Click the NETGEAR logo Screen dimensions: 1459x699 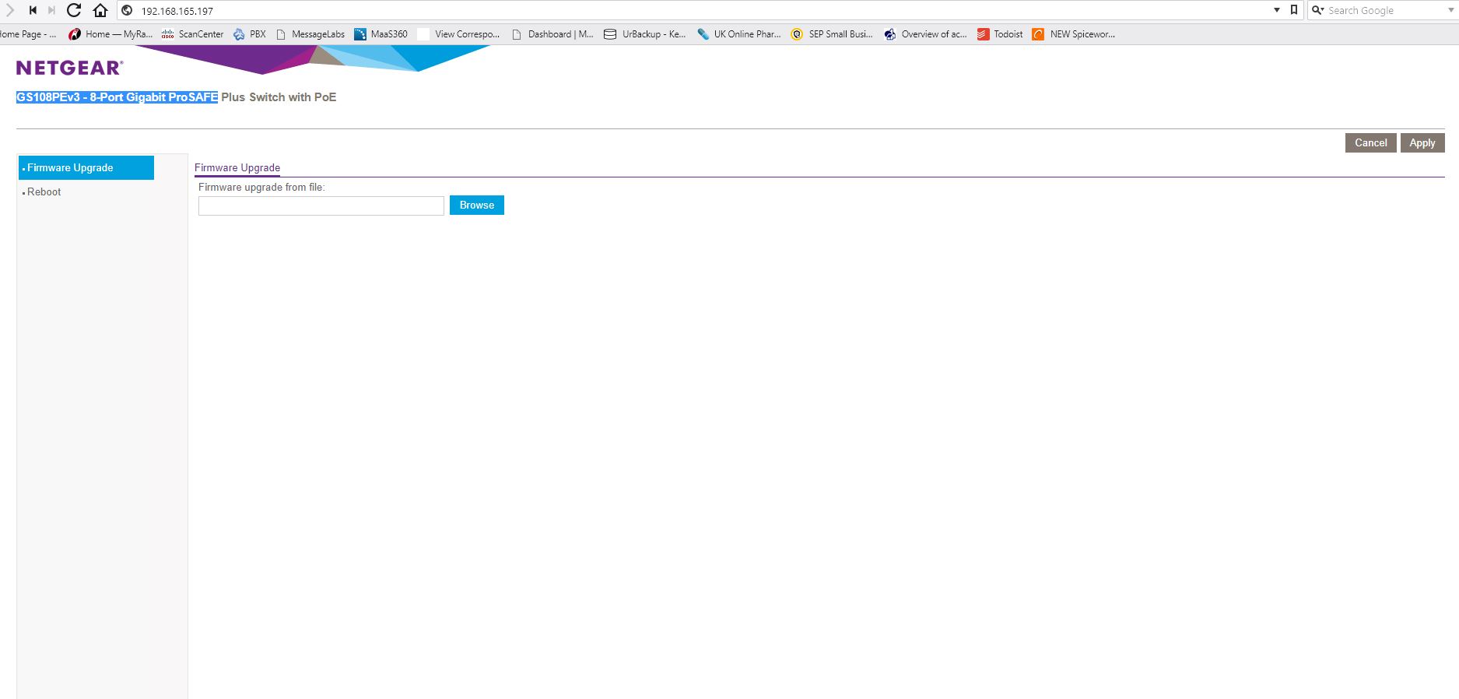[69, 68]
